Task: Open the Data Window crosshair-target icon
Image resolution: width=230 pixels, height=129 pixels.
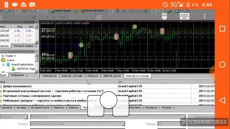Action: click(24, 11)
